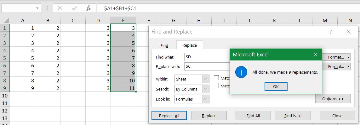Click the Find Next button

293,116
